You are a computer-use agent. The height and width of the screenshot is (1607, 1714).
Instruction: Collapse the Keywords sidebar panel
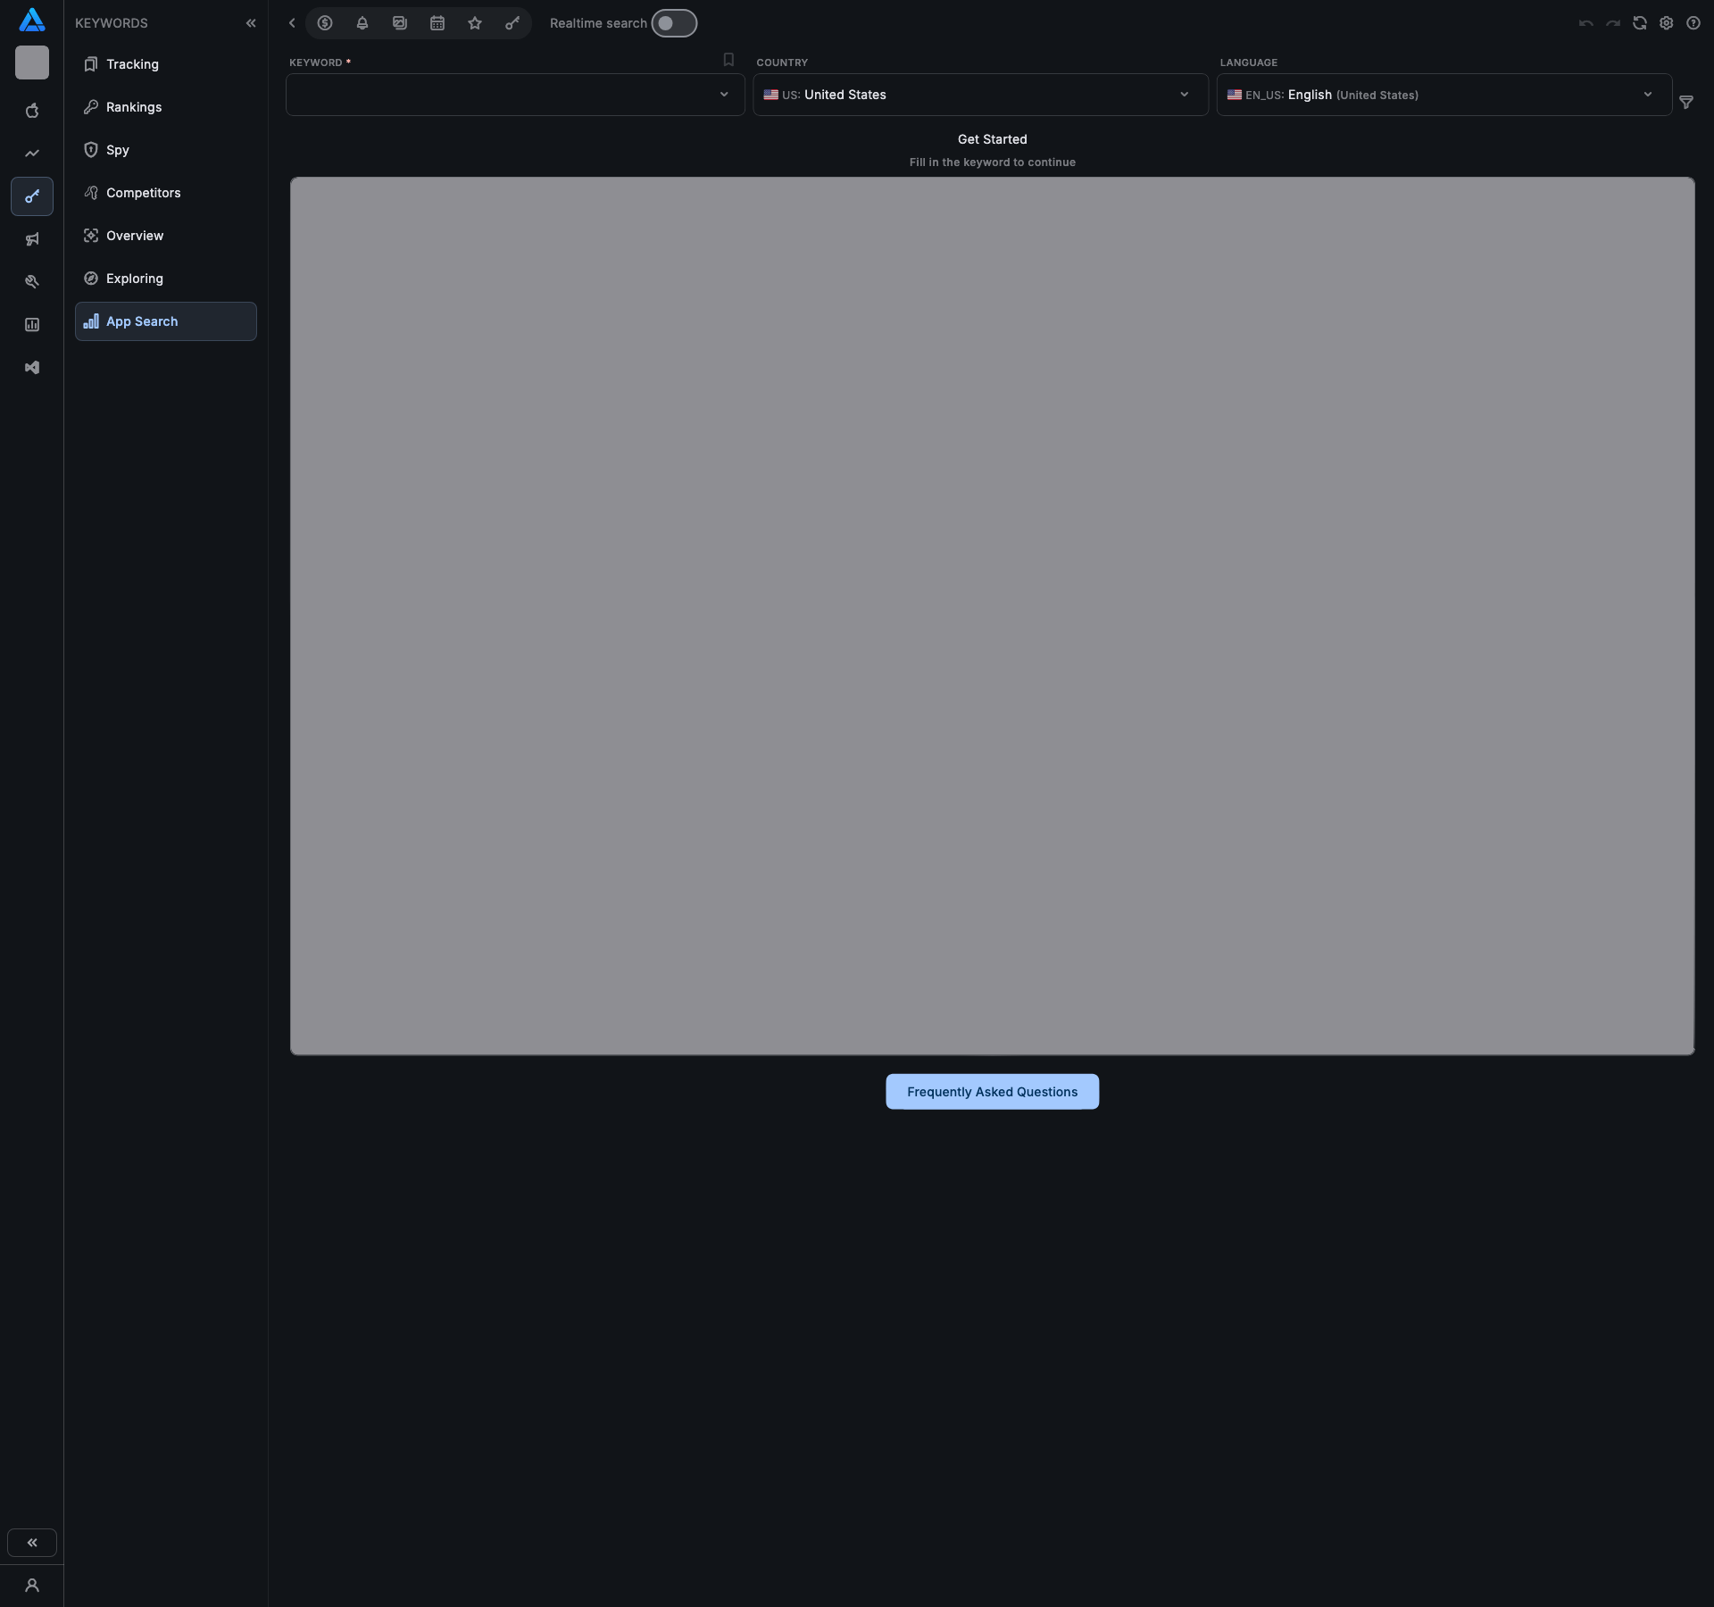pos(251,23)
